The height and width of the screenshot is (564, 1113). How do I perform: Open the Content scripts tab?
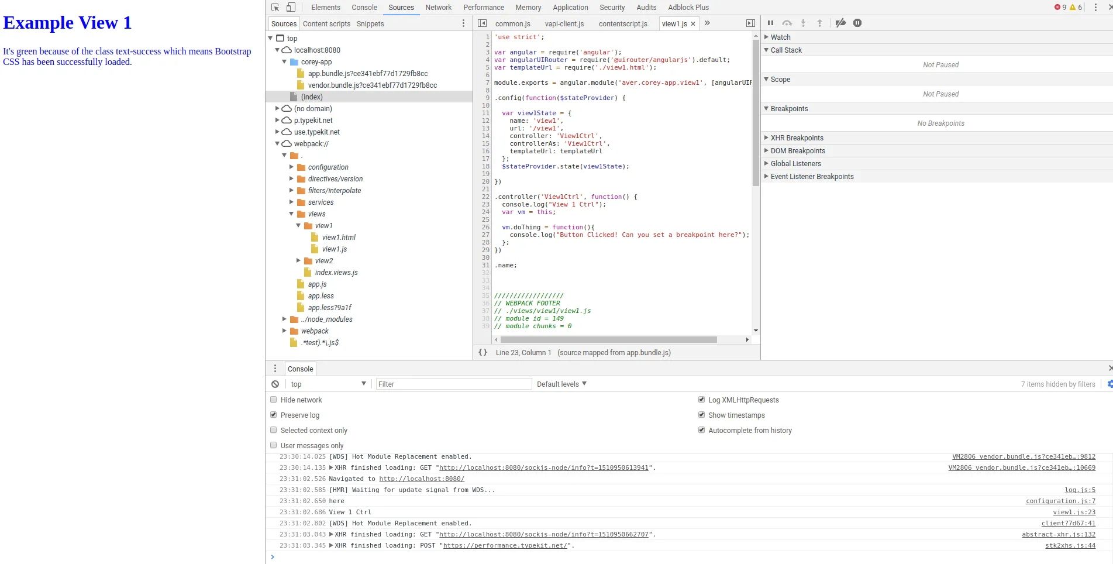326,24
